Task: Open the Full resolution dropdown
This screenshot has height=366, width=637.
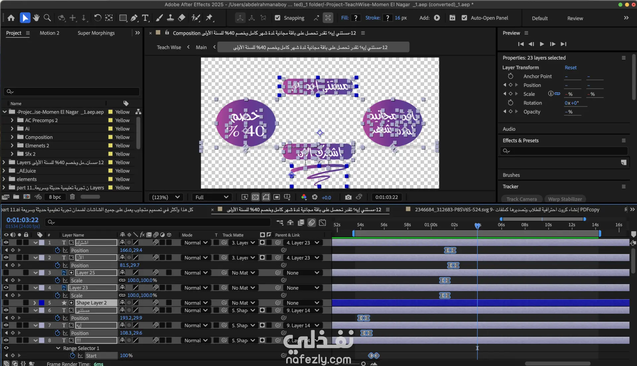Action: click(212, 197)
